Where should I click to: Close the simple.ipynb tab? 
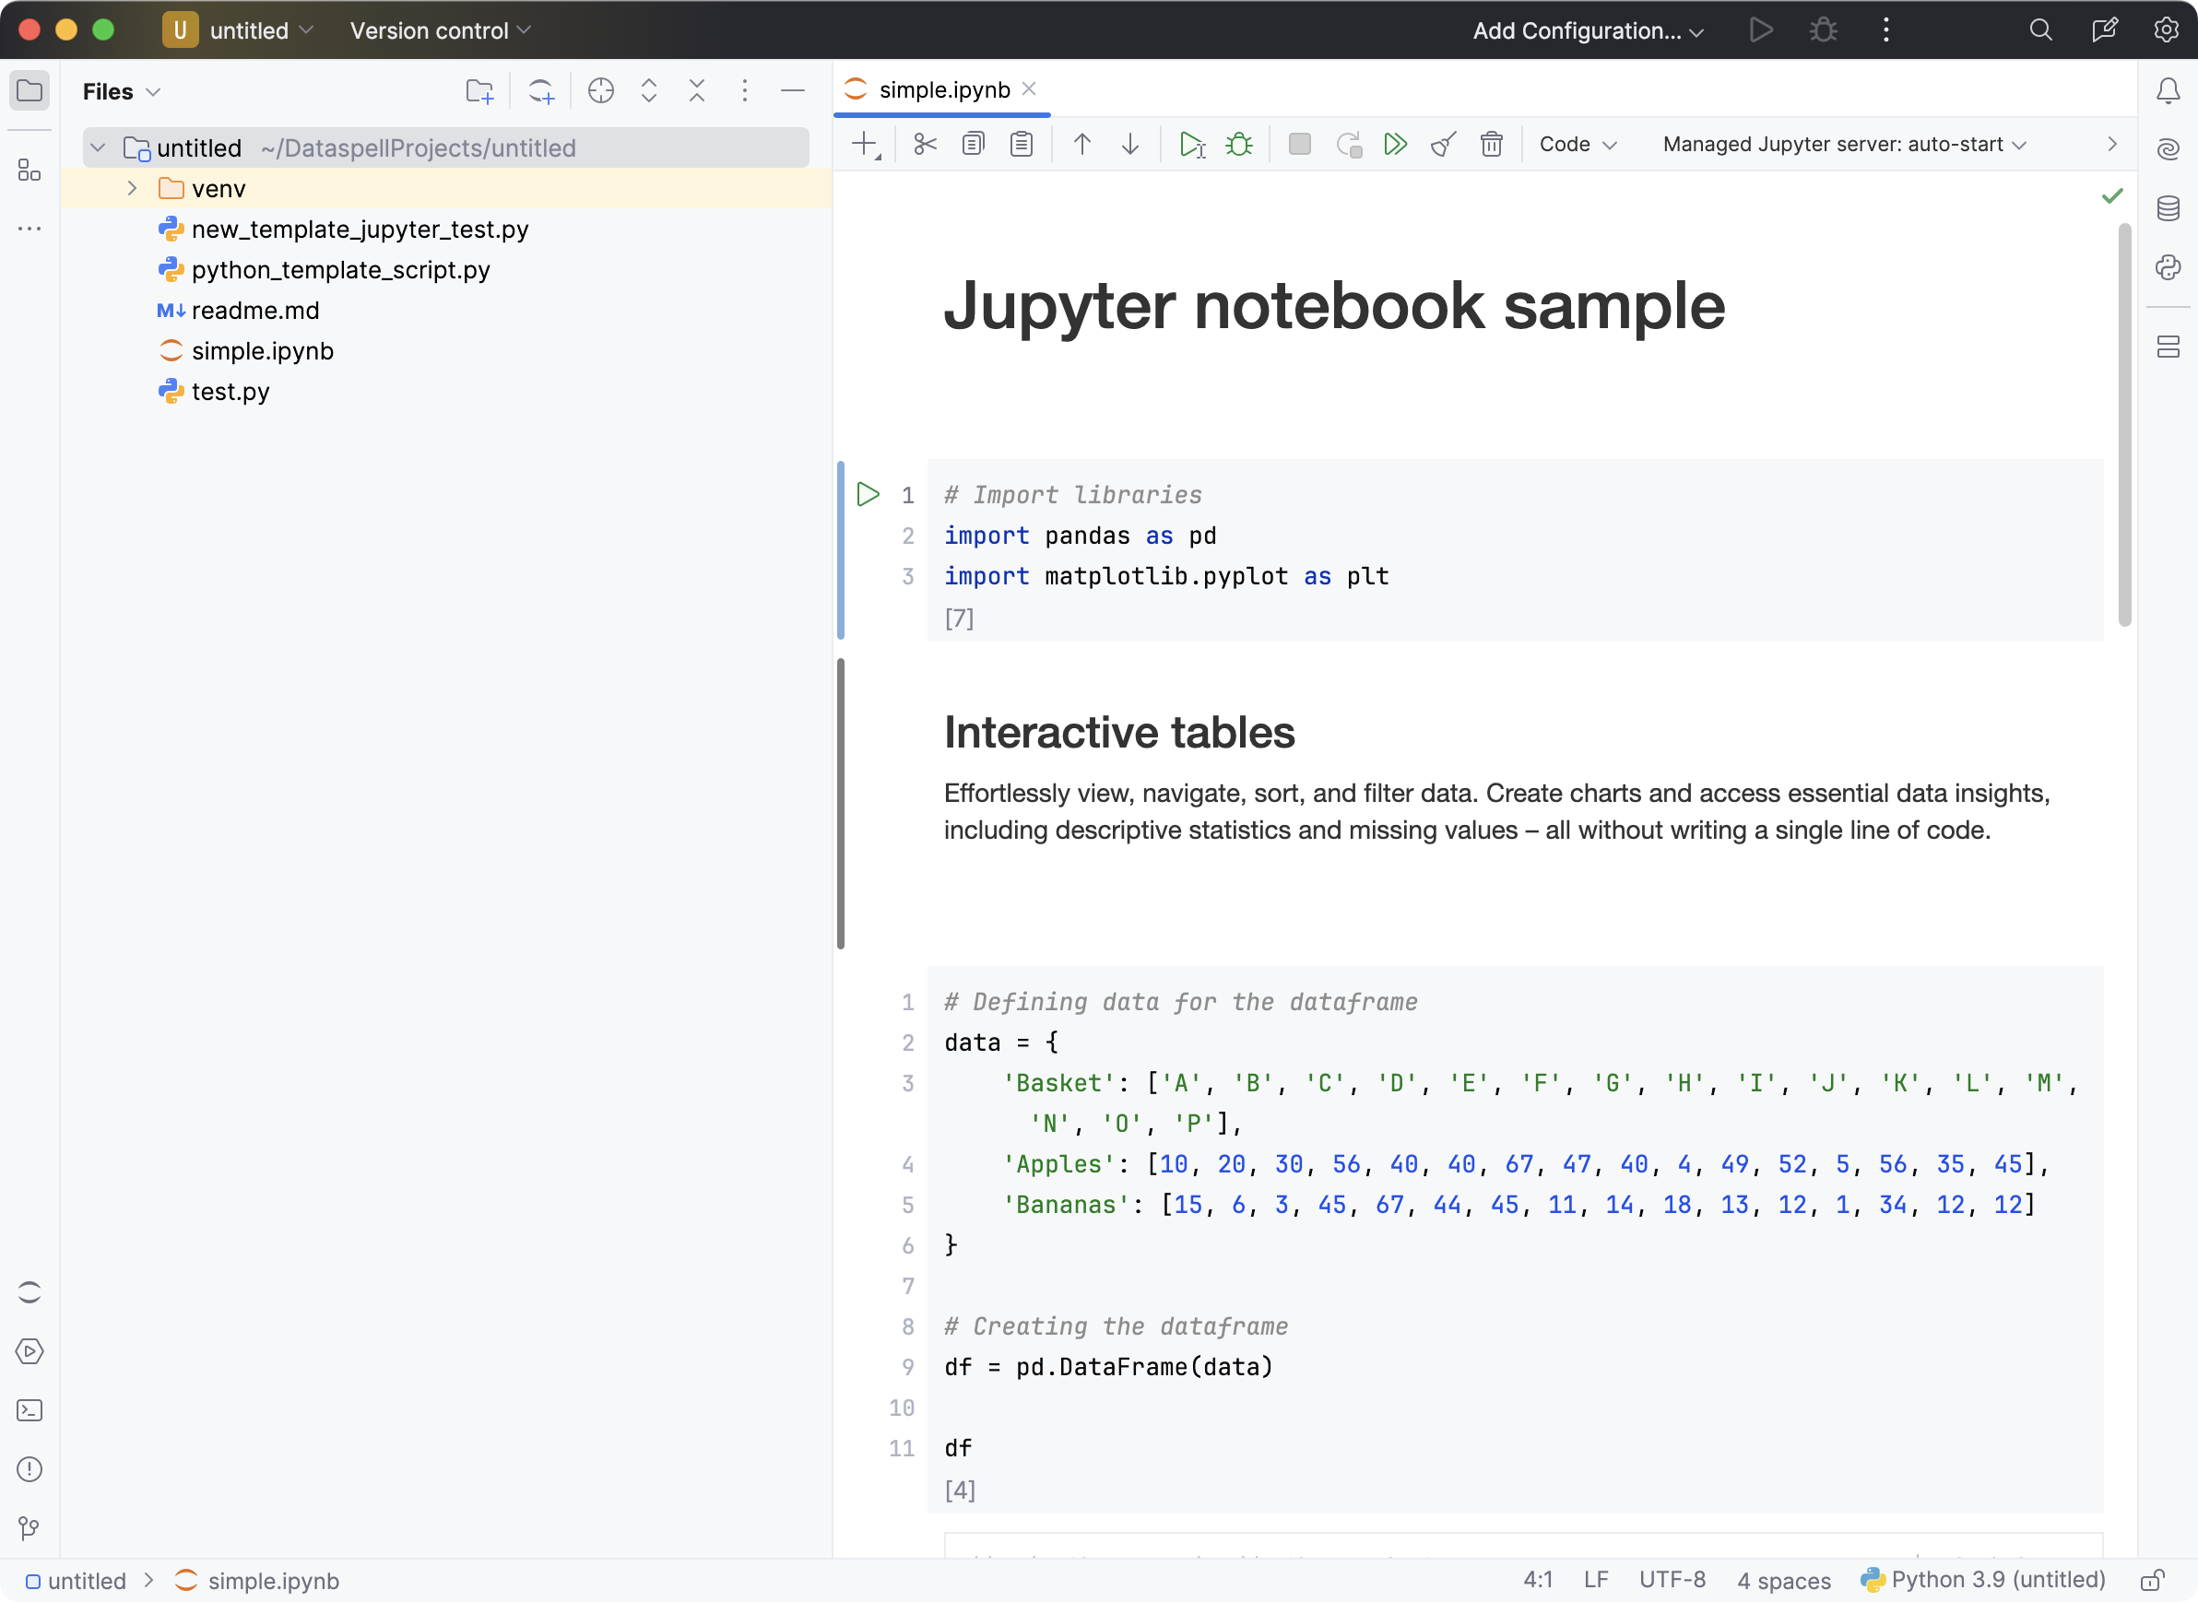pyautogui.click(x=1029, y=89)
